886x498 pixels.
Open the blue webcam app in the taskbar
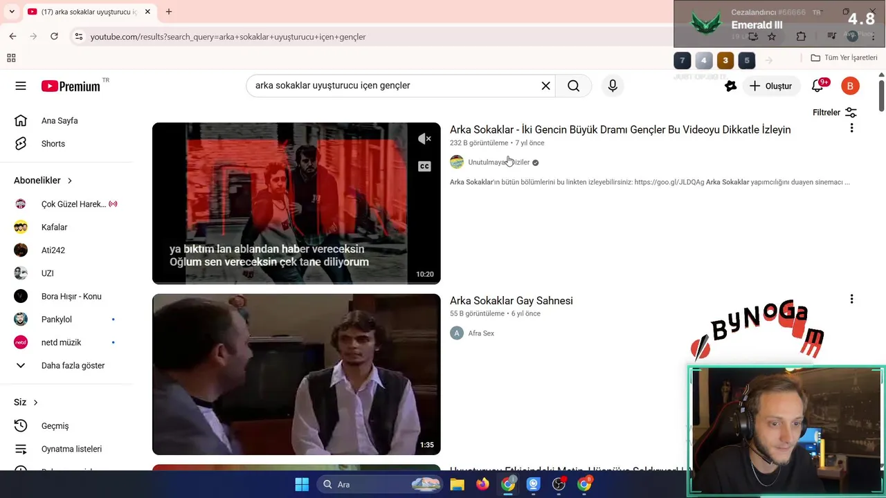533,484
